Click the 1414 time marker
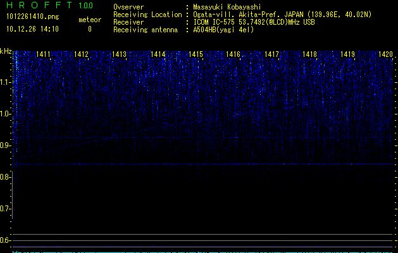This screenshot has width=398, height=253. [158, 54]
